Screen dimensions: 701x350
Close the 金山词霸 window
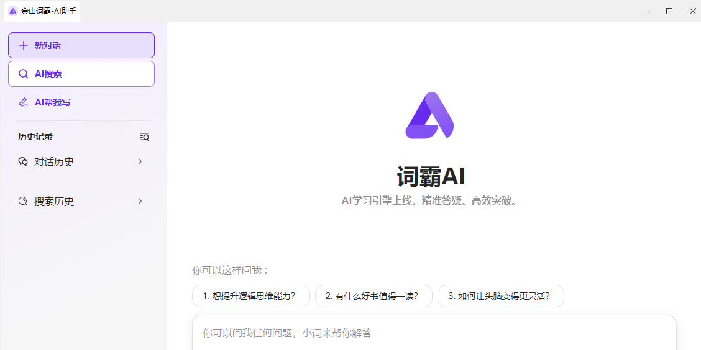pyautogui.click(x=692, y=11)
